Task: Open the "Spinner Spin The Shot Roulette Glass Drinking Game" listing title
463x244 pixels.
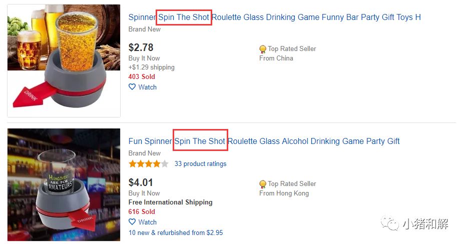Action: tap(274, 17)
